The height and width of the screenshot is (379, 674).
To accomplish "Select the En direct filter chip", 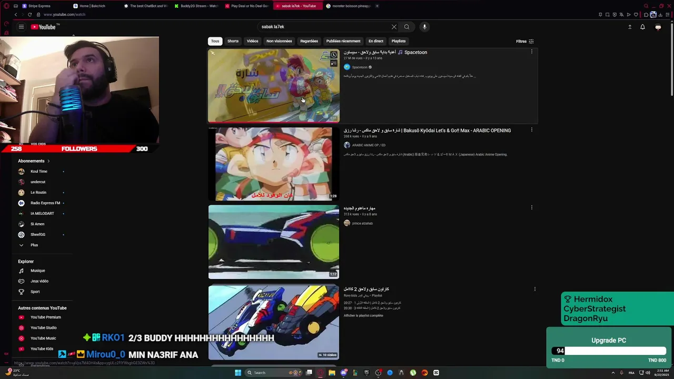I will pos(376,41).
